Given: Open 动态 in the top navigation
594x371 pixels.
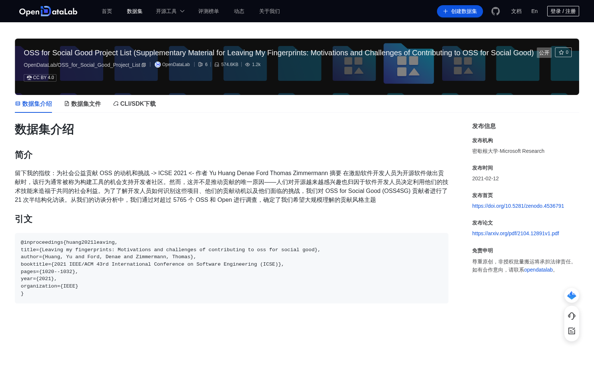Looking at the screenshot, I should coord(239,11).
